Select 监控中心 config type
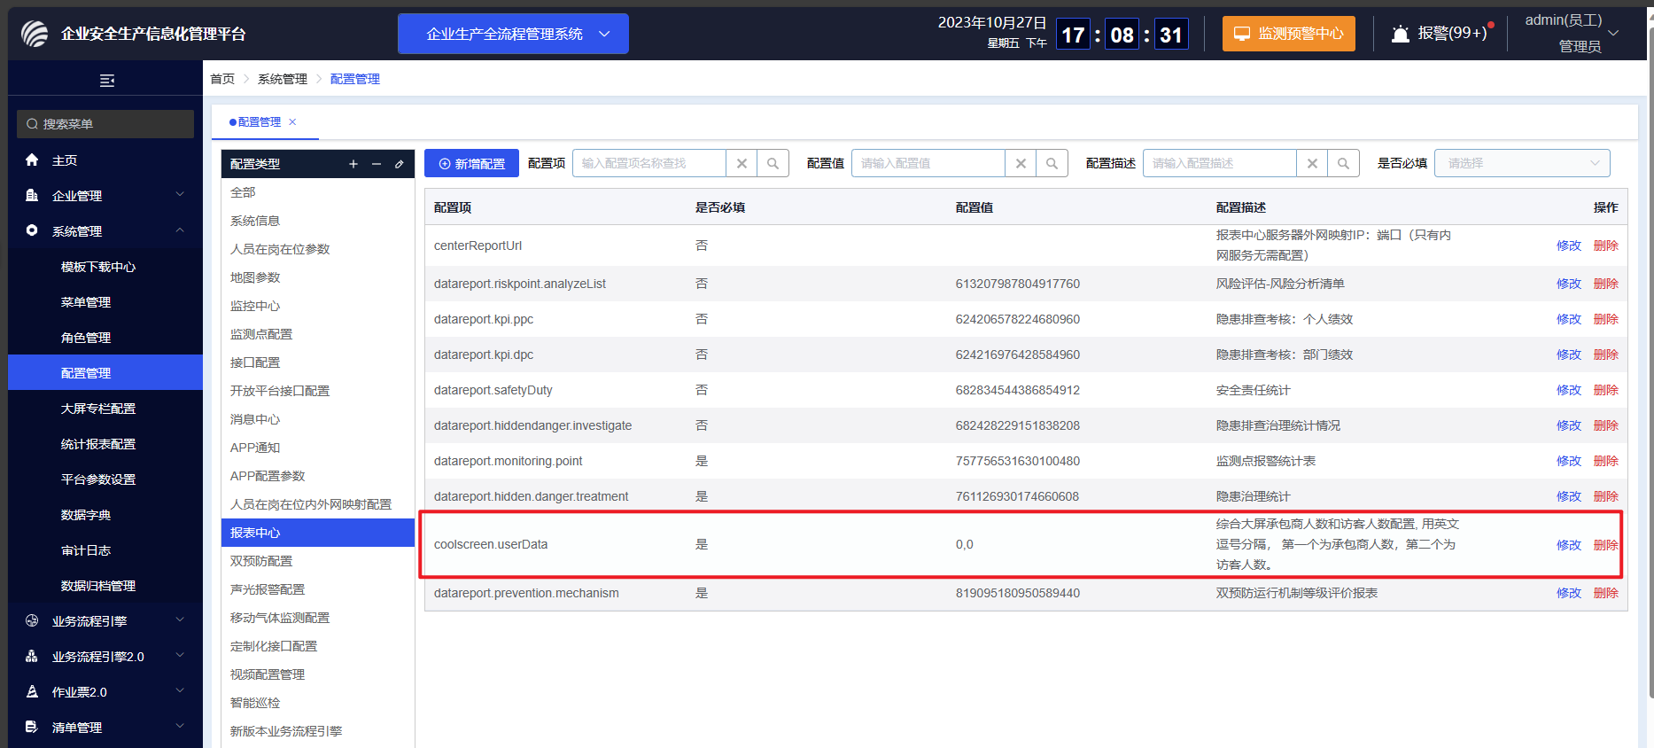Screen dimensions: 1654x748 coord(318,306)
